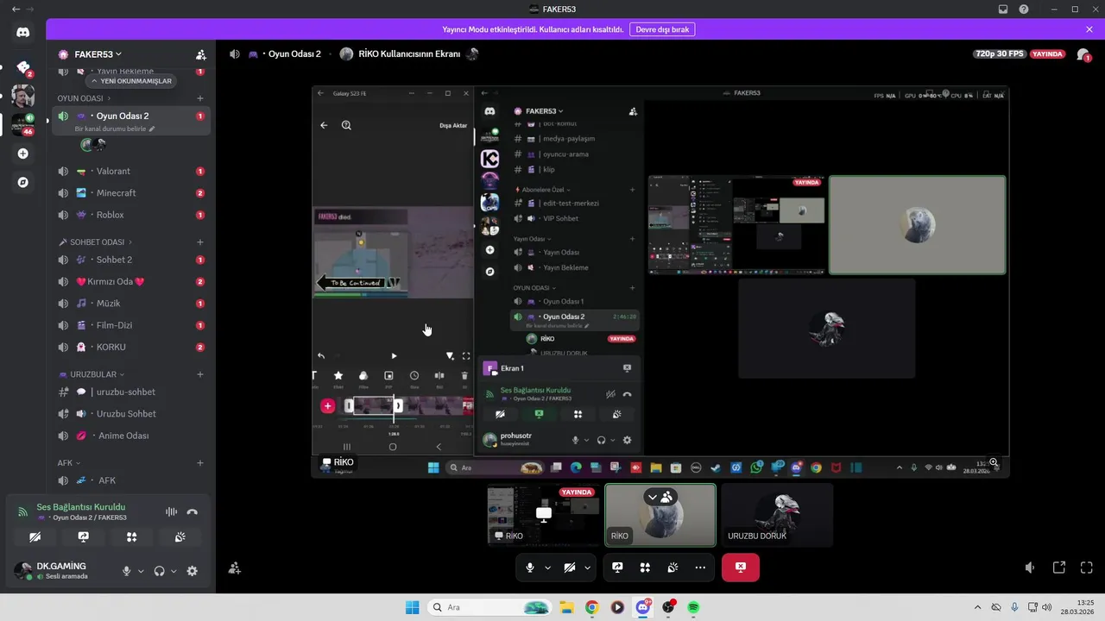
Task: Mute microphone in the user panel
Action: pyautogui.click(x=127, y=571)
